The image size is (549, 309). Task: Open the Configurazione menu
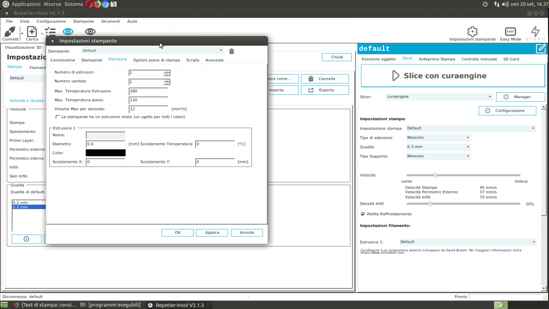click(x=51, y=21)
